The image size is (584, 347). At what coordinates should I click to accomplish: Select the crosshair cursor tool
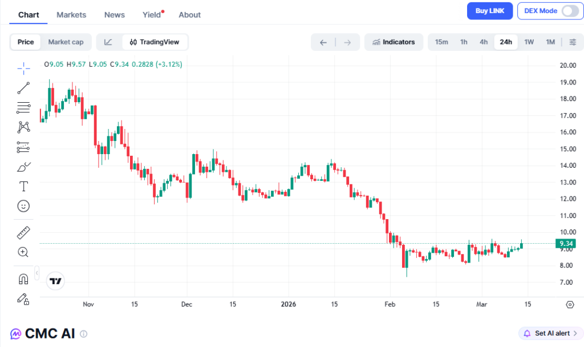coord(23,68)
